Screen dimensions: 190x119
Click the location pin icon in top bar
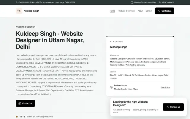click(17, 2)
